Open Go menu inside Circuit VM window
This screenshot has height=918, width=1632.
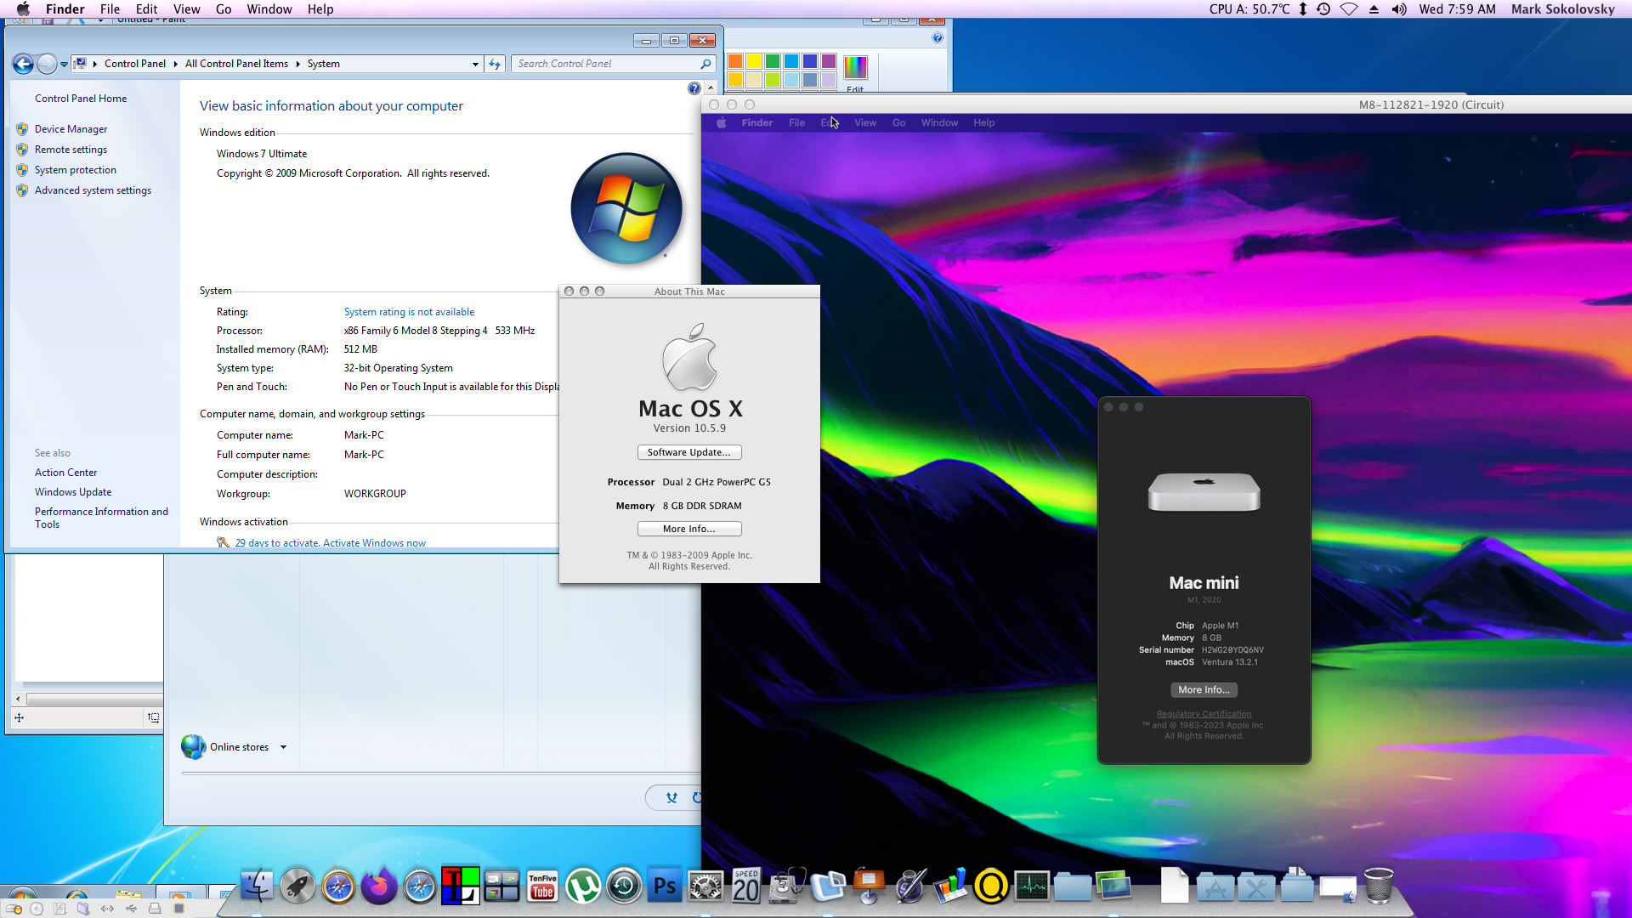pos(898,123)
